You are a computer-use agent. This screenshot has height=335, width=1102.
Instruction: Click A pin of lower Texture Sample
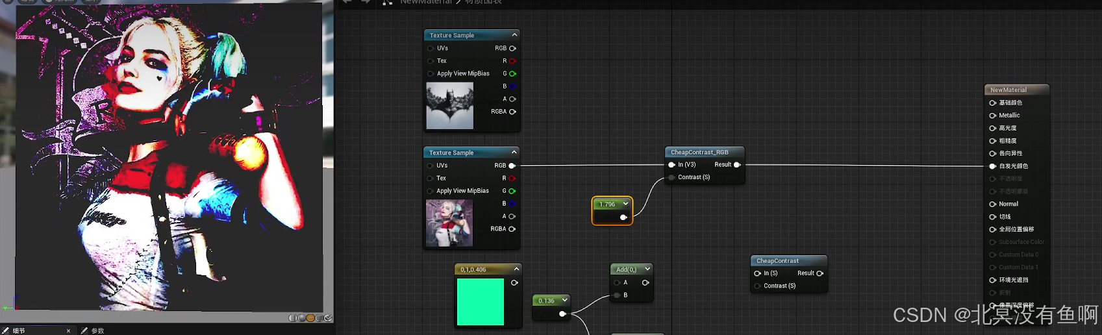pos(512,216)
